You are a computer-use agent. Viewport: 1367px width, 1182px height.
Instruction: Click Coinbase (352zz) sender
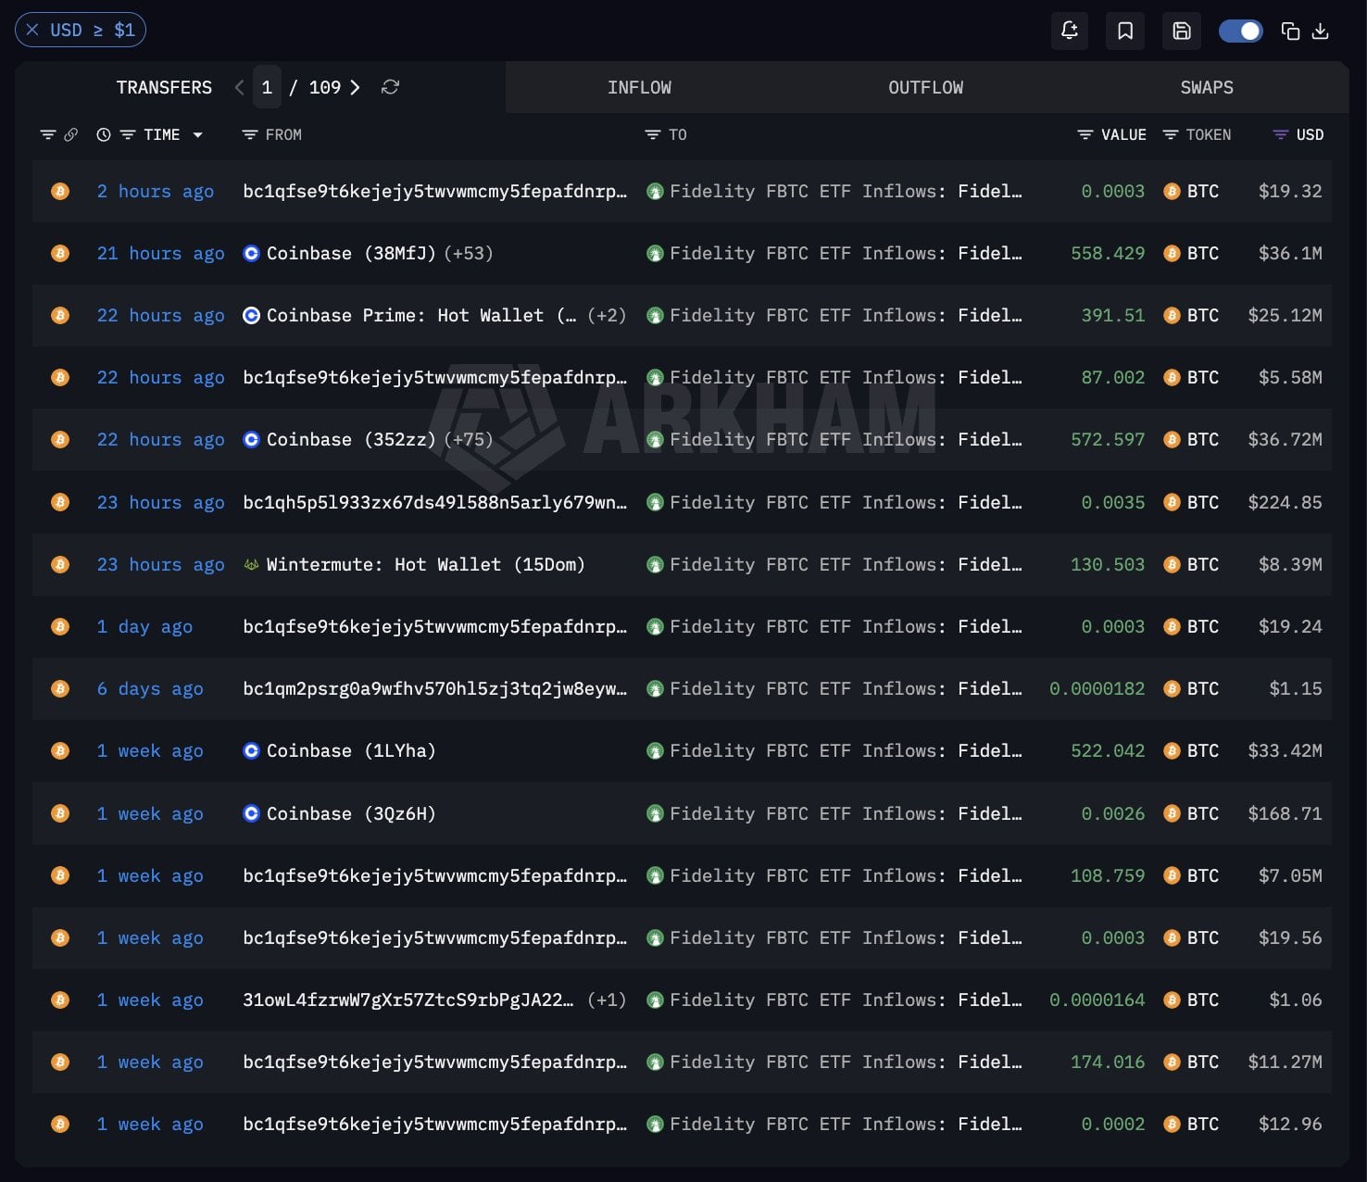(x=351, y=439)
